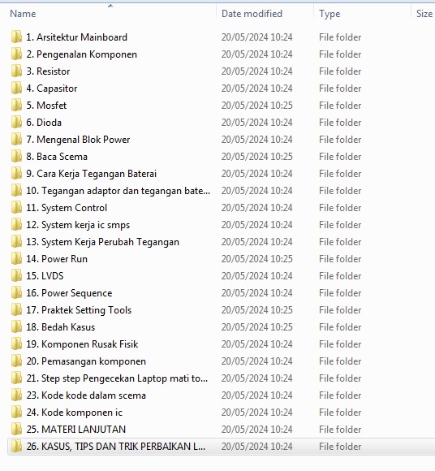Select the 23. Kode kode dalam scema folder
Screen dimensions: 435x471
pyautogui.click(x=86, y=395)
